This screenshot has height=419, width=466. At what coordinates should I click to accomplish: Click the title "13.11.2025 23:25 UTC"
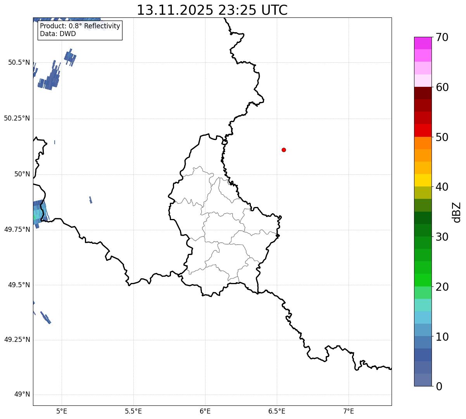pos(212,10)
